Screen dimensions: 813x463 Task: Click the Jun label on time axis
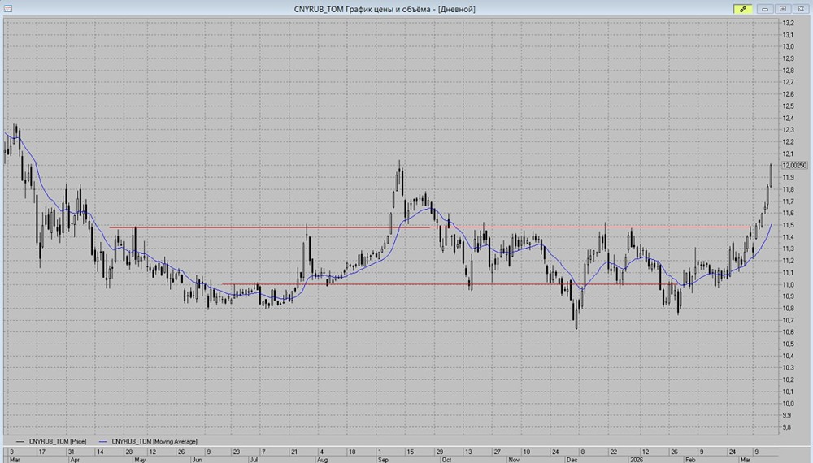pyautogui.click(x=196, y=459)
